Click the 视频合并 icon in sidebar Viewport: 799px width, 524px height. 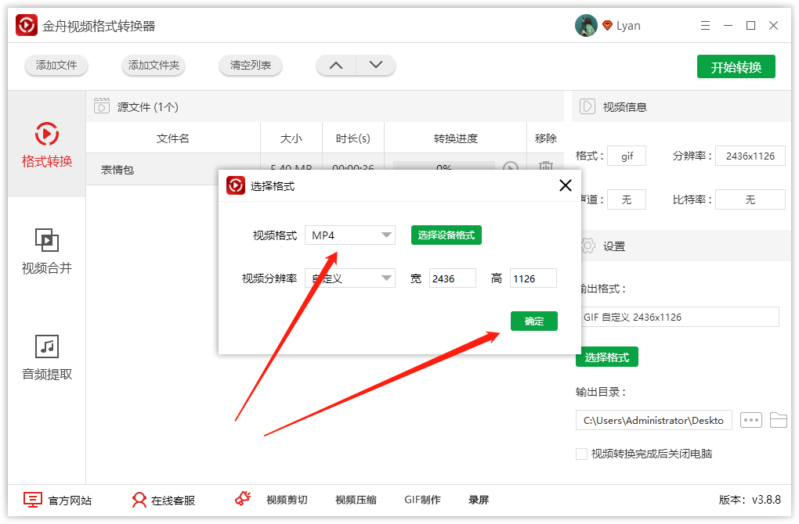point(47,240)
